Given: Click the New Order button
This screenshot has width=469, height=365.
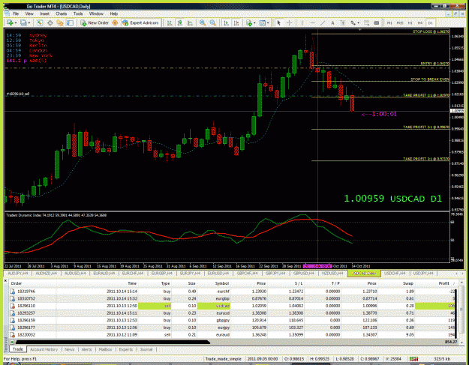Looking at the screenshot, I should (95, 22).
